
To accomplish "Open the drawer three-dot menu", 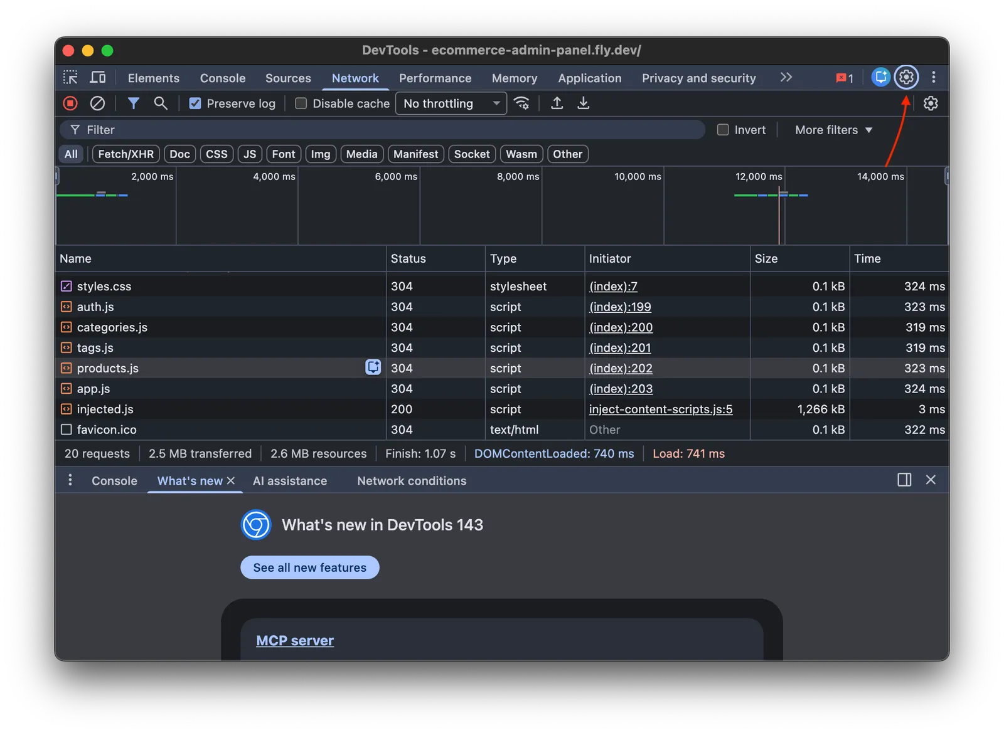I will click(x=70, y=480).
